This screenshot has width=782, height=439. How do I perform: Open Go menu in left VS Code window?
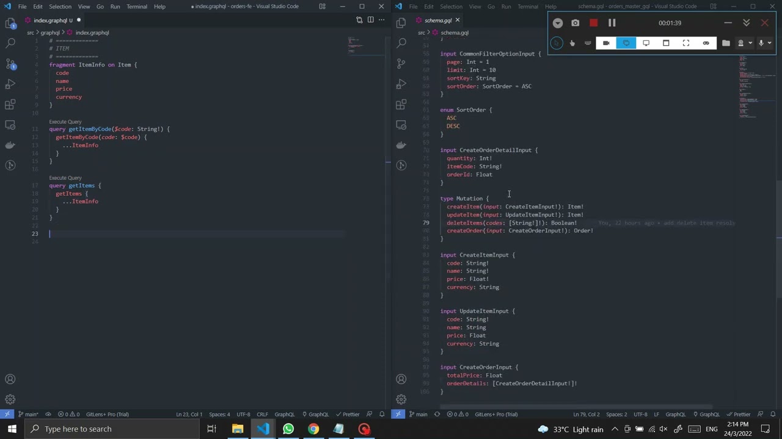point(100,6)
